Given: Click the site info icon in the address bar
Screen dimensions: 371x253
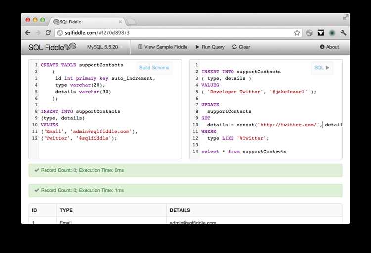Looking at the screenshot, I should (x=60, y=33).
